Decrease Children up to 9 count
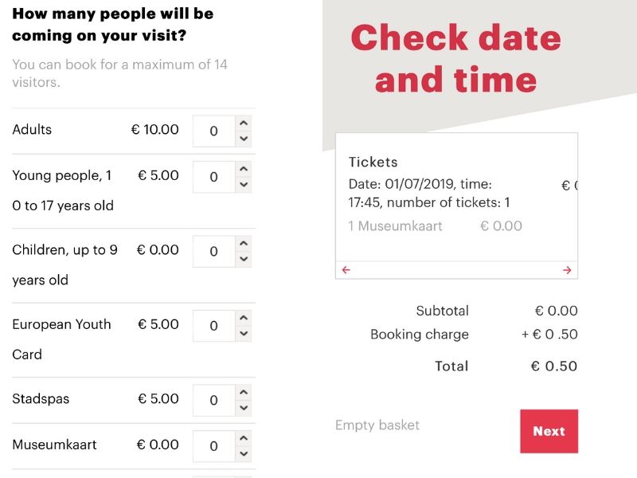Image resolution: width=637 pixels, height=478 pixels. (x=244, y=259)
